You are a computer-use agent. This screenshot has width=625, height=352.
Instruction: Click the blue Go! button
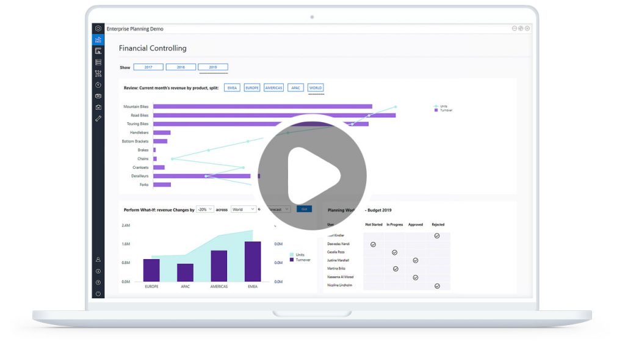click(304, 209)
